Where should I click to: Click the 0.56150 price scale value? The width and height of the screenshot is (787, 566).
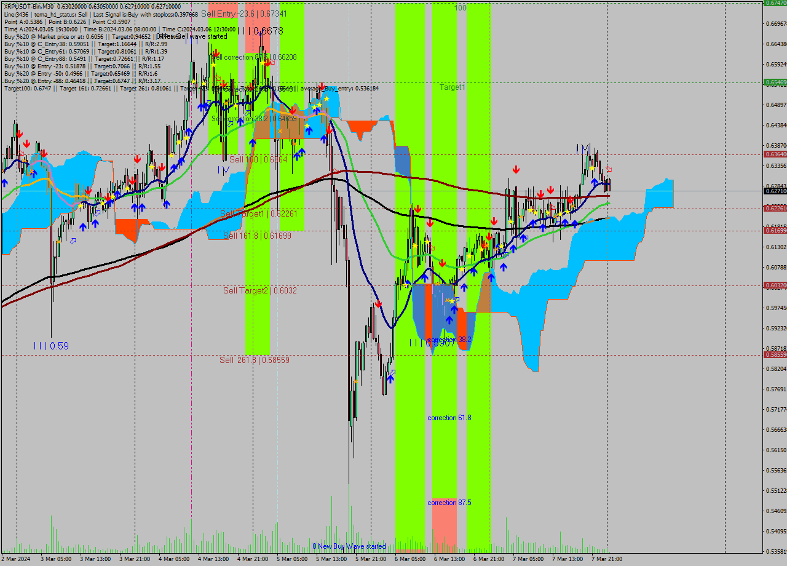(776, 450)
